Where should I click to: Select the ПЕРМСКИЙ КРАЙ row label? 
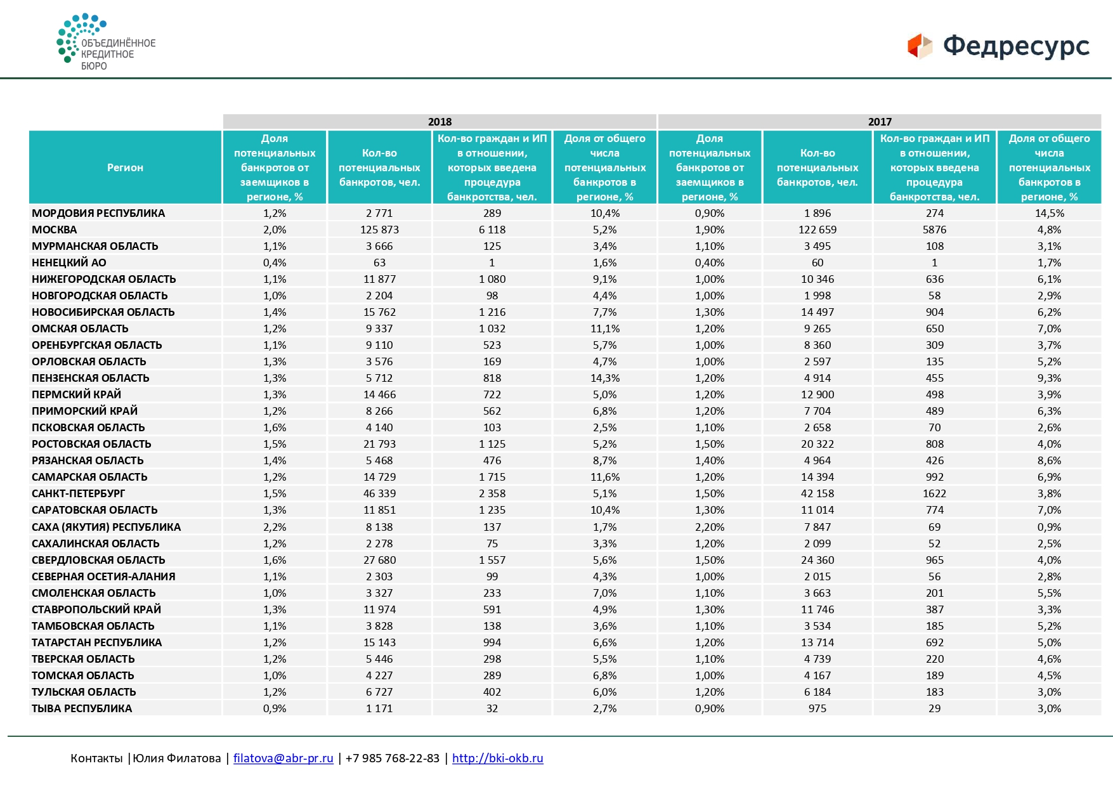(76, 394)
